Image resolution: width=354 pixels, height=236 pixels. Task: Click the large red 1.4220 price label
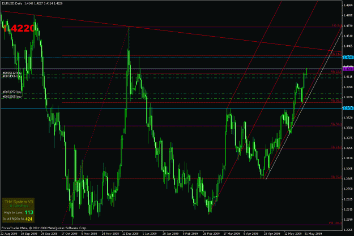19,28
